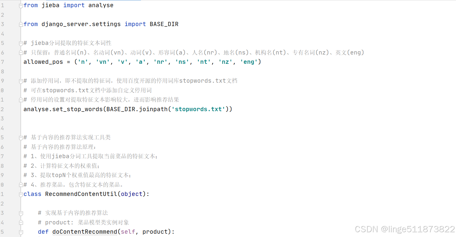This screenshot has width=456, height=237.
Task: Click fold end marker on '# 停用词的设置' comment line
Action: tap(21, 100)
